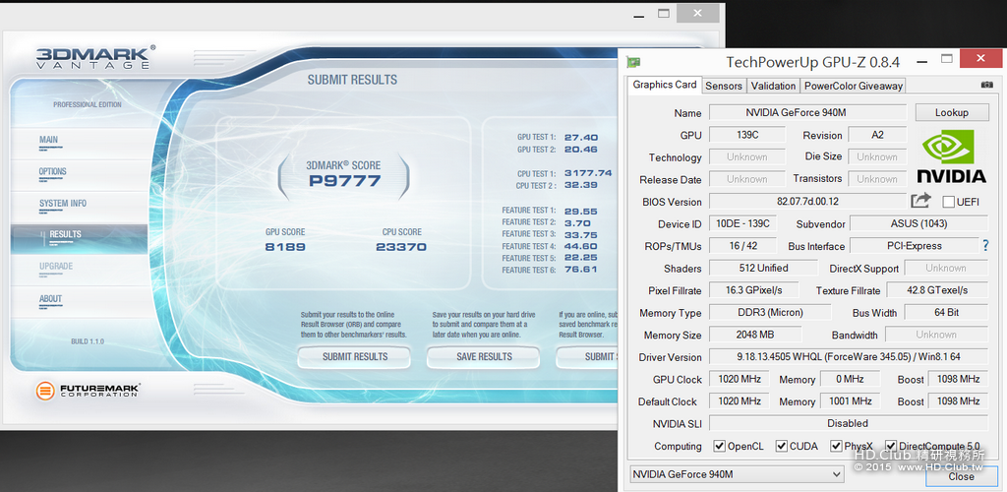Click the Memory Size value 2048 MB
Image resolution: width=1007 pixels, height=492 pixels.
[755, 334]
